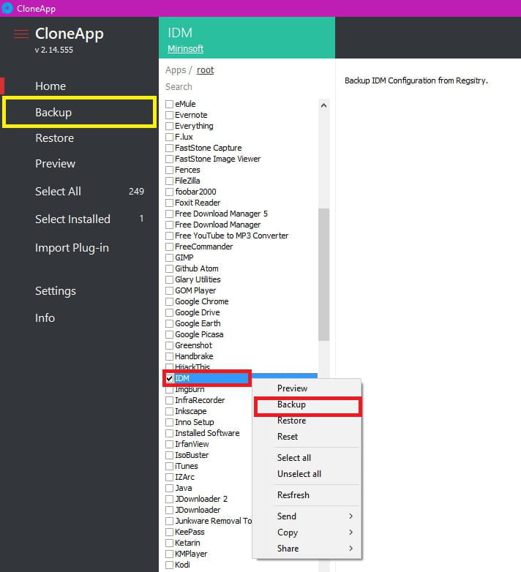Screen dimensions: 521x572
Task: Expand the Share submenu arrow
Action: tap(351, 549)
